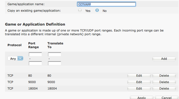Apply the application definition
179x99 pixels.
point(142,98)
